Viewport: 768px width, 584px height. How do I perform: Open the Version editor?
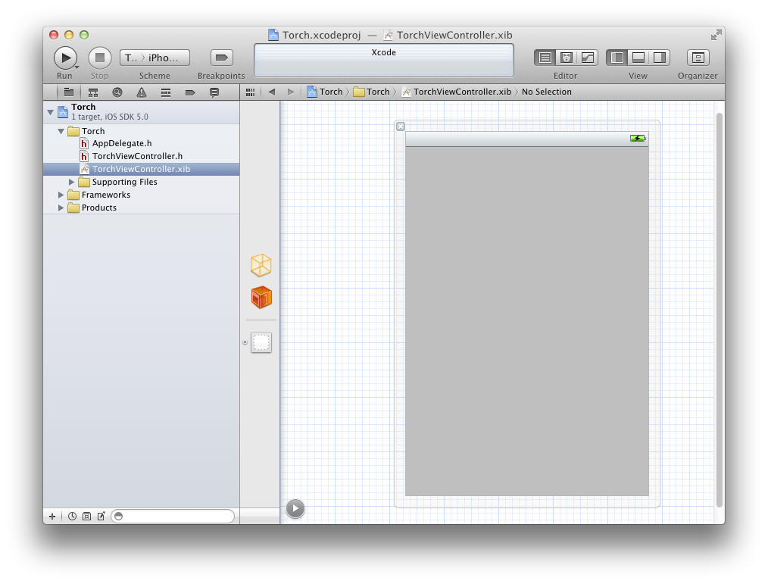point(587,57)
